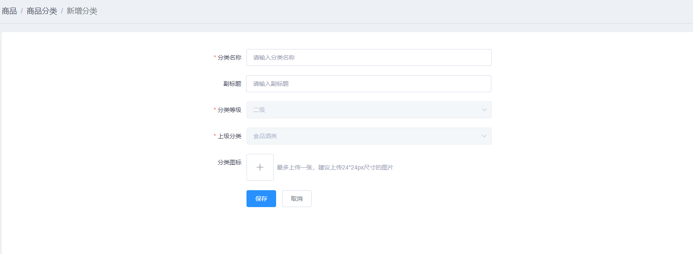Navigate to 商品分类 breadcrumb link
This screenshot has height=254, width=693.
[x=42, y=11]
